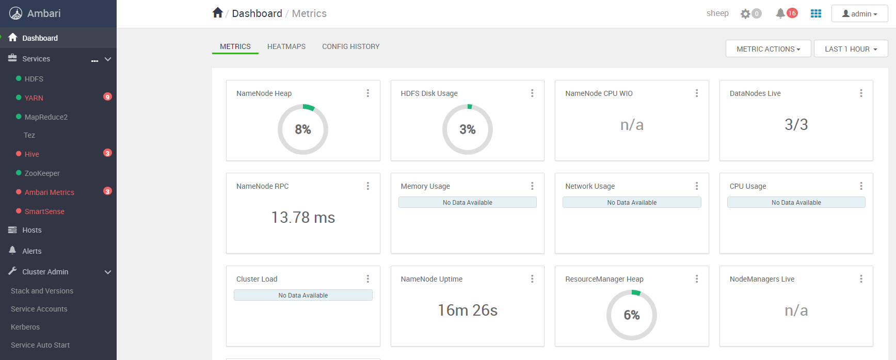Open DataNodes Live widget menu
The image size is (896, 360).
click(x=861, y=93)
